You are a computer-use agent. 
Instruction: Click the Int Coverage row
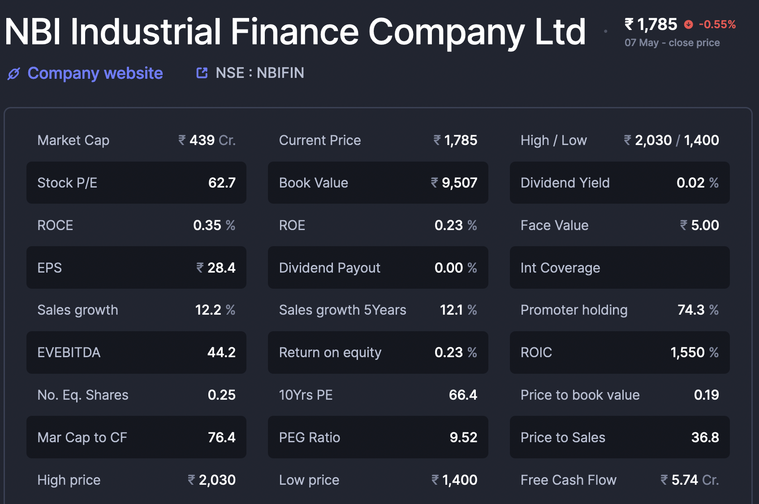[x=620, y=268]
